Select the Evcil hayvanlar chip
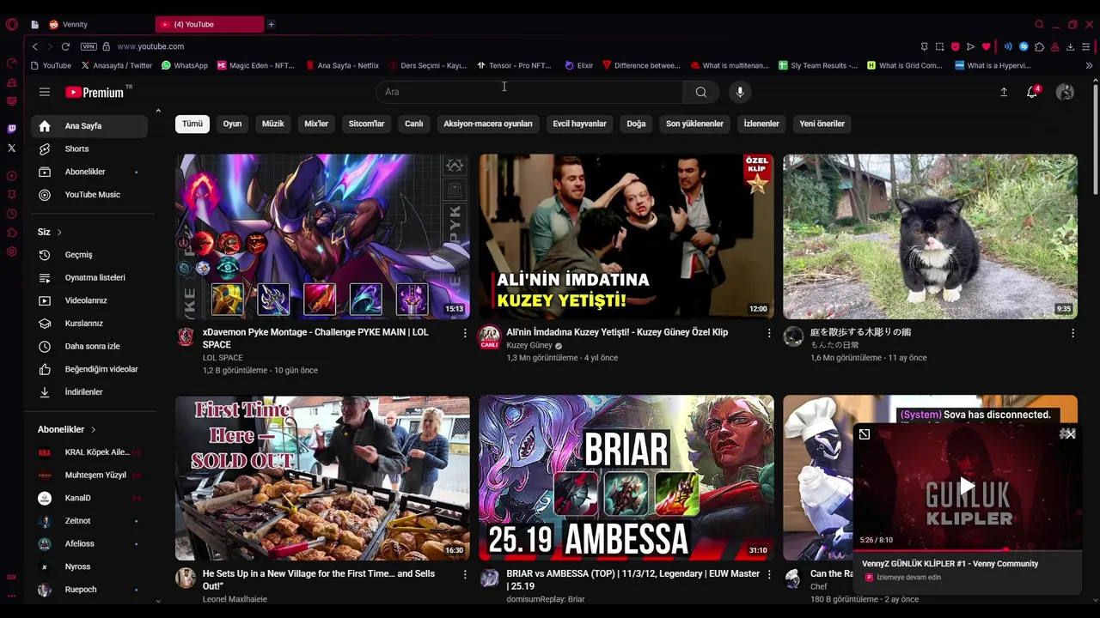1100x618 pixels. pyautogui.click(x=579, y=124)
